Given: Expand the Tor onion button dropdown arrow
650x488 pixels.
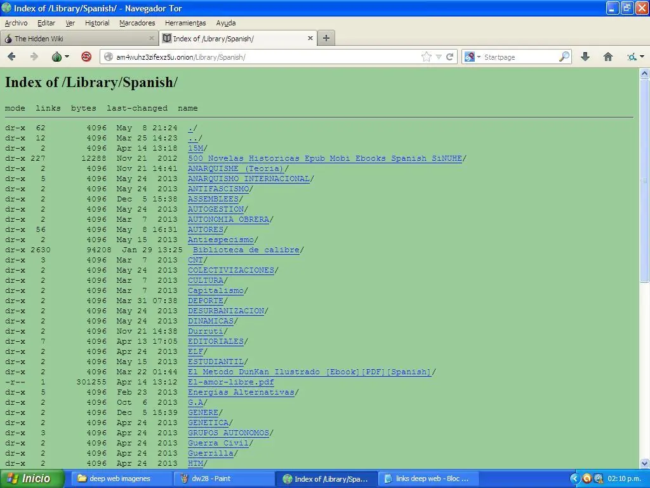Looking at the screenshot, I should click(67, 57).
